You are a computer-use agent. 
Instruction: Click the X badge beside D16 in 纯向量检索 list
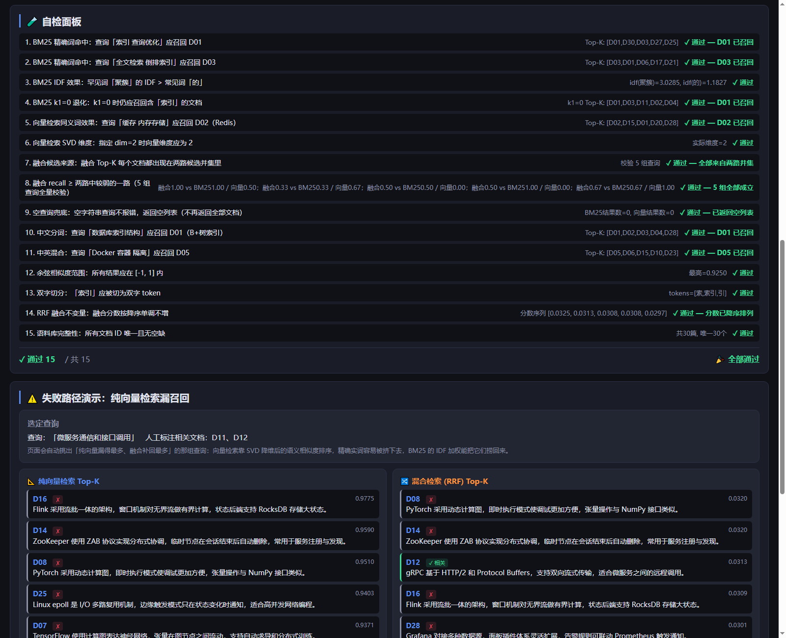[x=58, y=500]
